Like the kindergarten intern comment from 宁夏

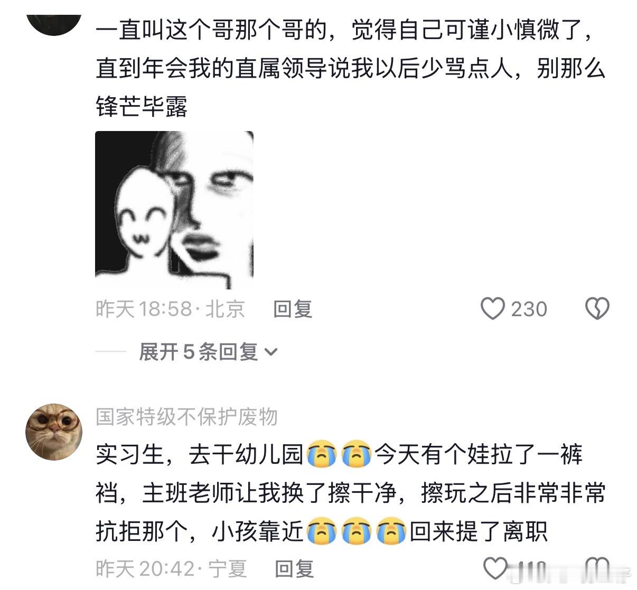click(495, 568)
